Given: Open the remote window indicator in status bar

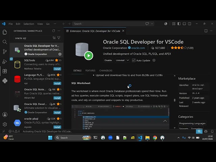Looking at the screenshot, I should (4, 131).
